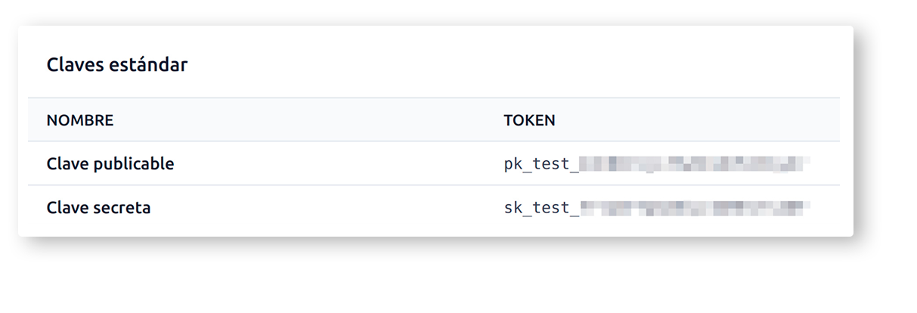Click the word Clave in secret row

(x=68, y=208)
